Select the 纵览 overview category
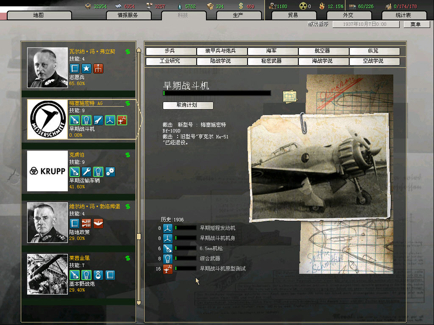 click(375, 51)
